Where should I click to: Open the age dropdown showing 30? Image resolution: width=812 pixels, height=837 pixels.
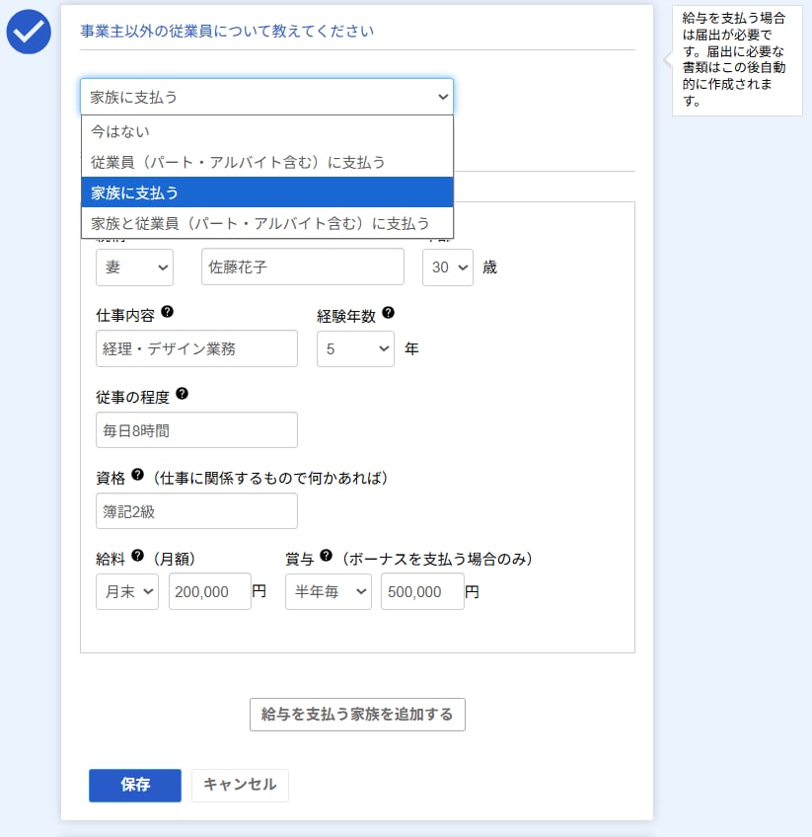click(x=448, y=266)
